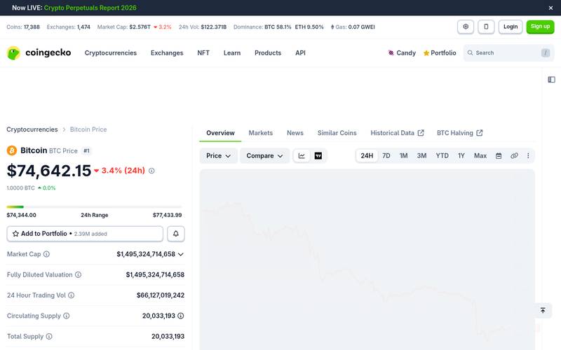Open the API menu
Image resolution: width=561 pixels, height=350 pixels.
click(x=300, y=53)
